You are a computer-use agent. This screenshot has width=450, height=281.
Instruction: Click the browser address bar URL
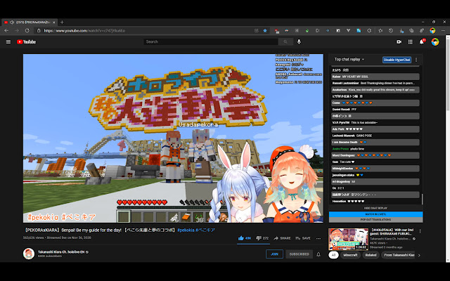tap(84, 30)
